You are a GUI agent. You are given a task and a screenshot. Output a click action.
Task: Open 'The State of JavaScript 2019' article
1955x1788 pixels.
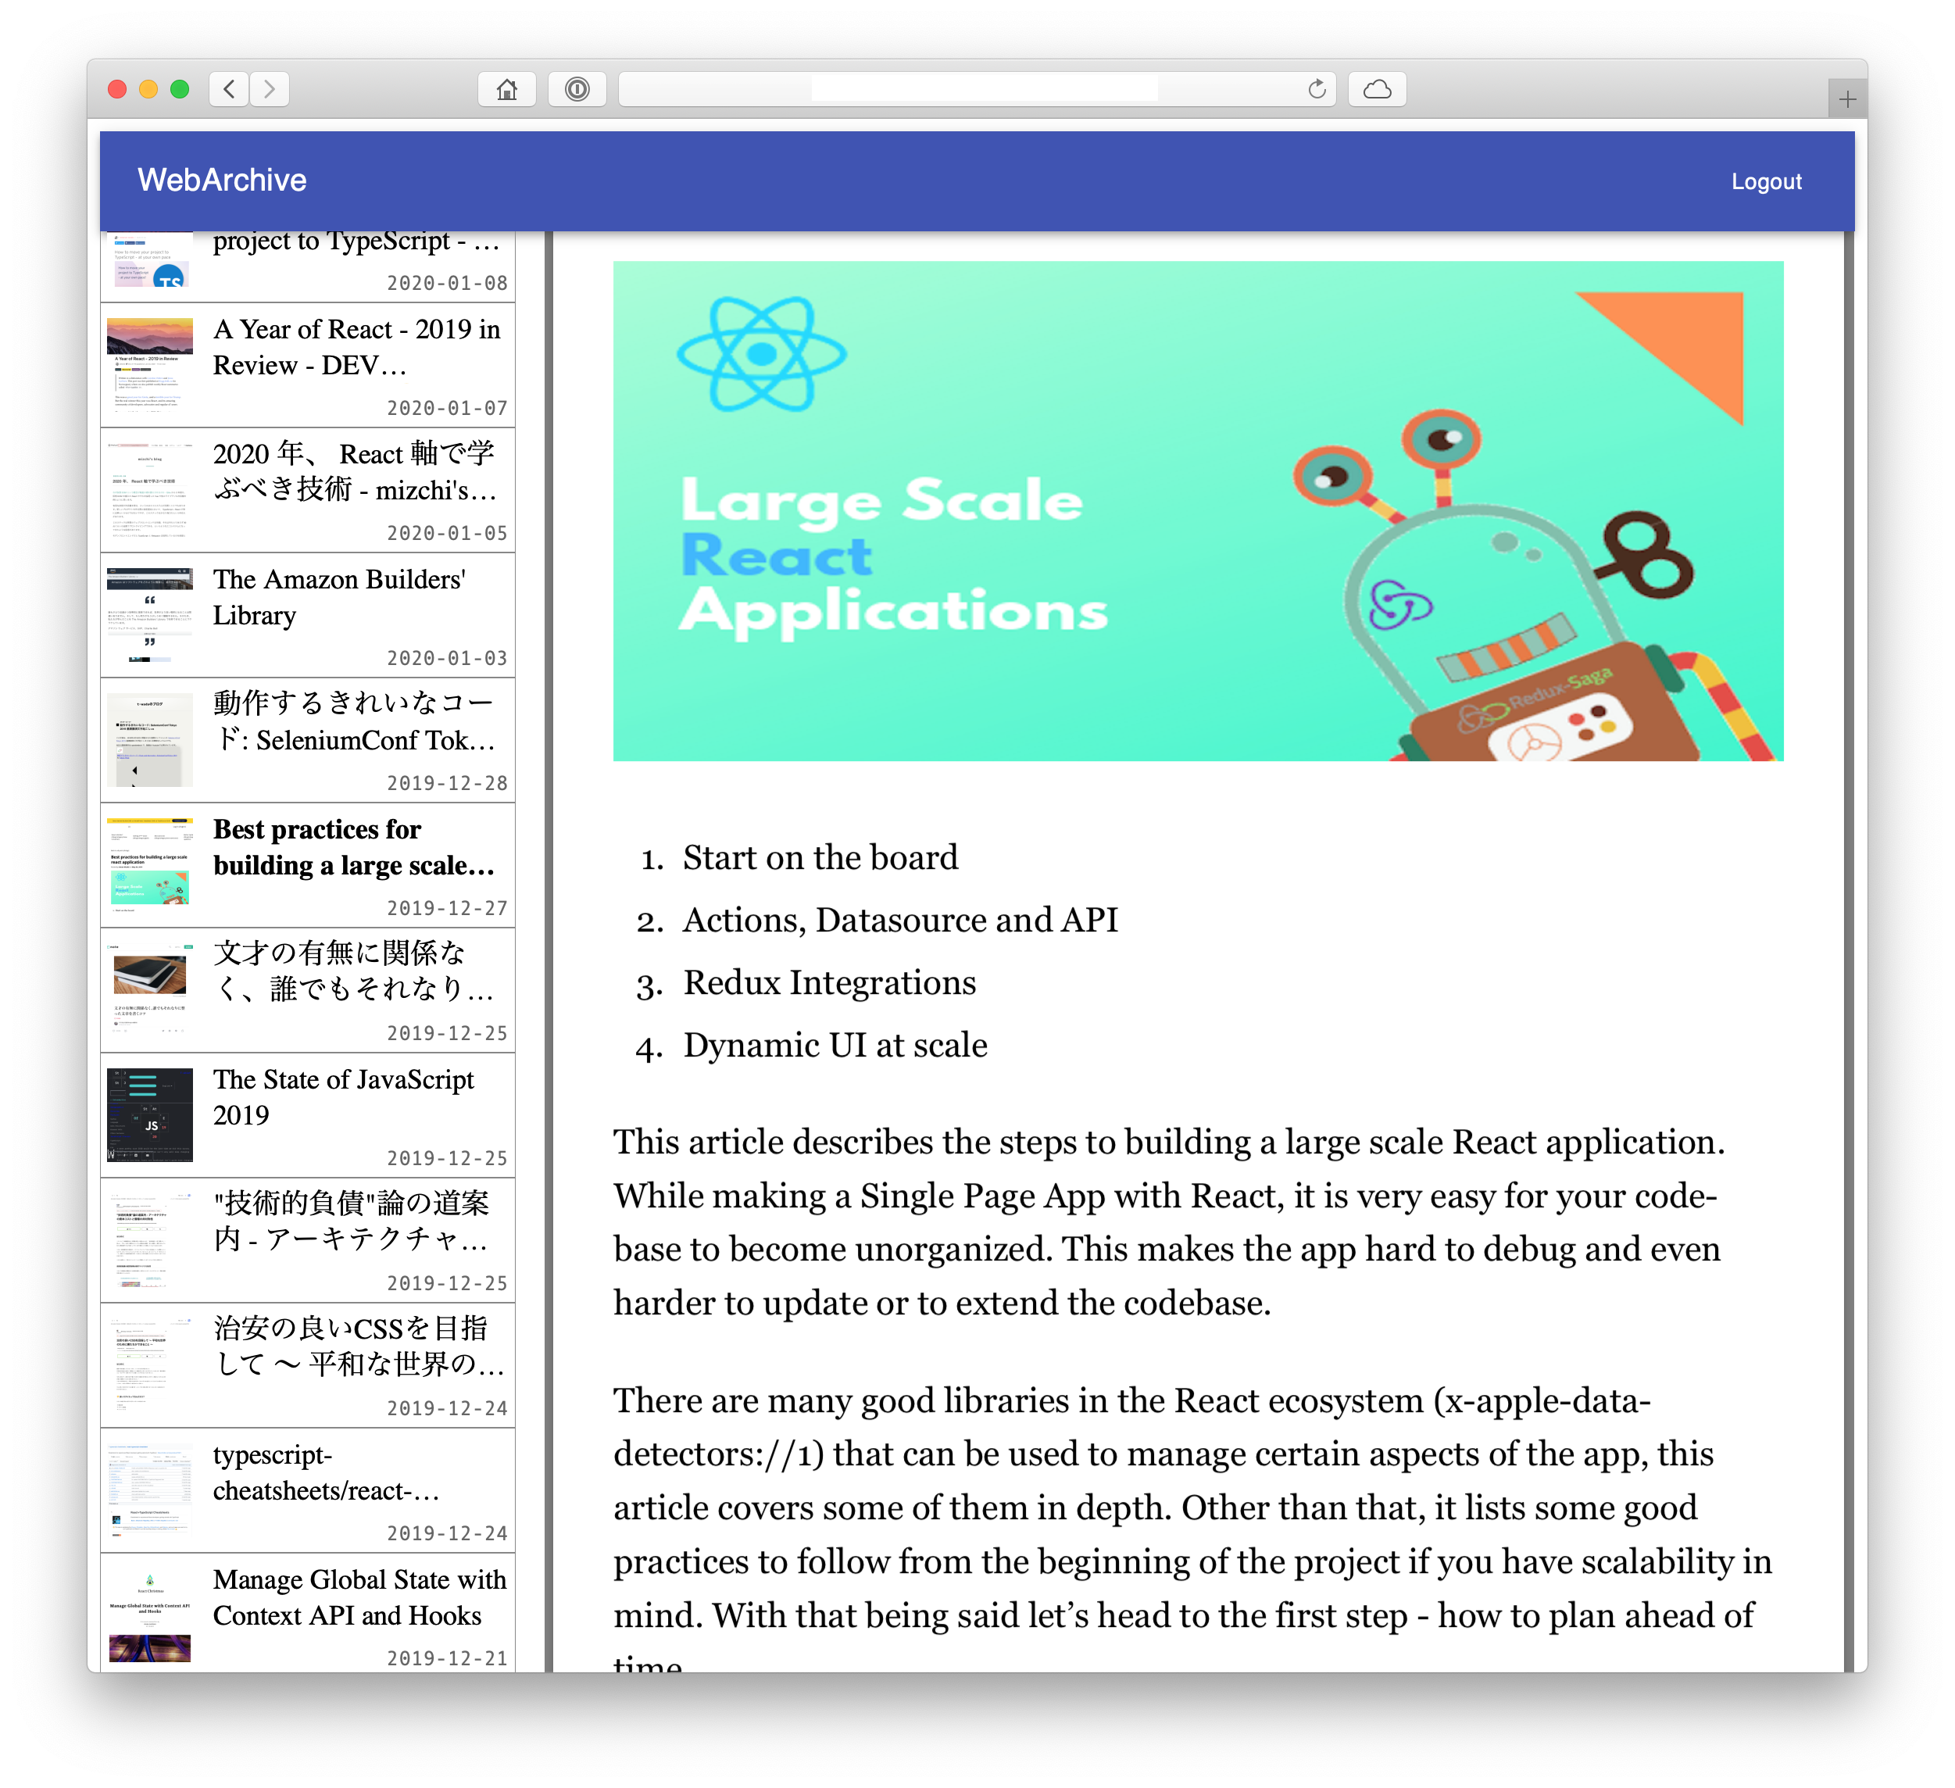click(x=307, y=1116)
